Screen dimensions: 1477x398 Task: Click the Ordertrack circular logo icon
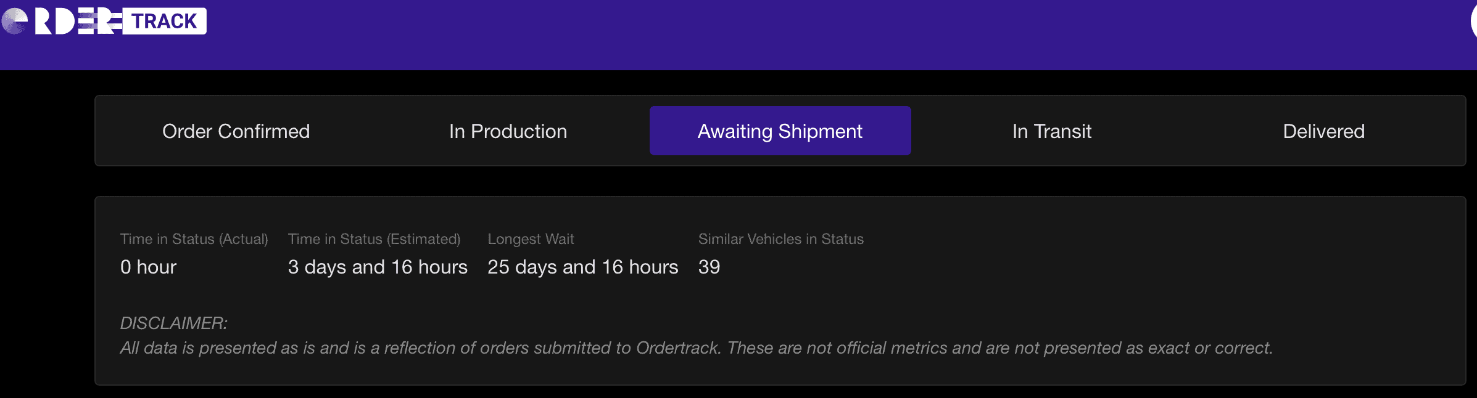pos(14,22)
